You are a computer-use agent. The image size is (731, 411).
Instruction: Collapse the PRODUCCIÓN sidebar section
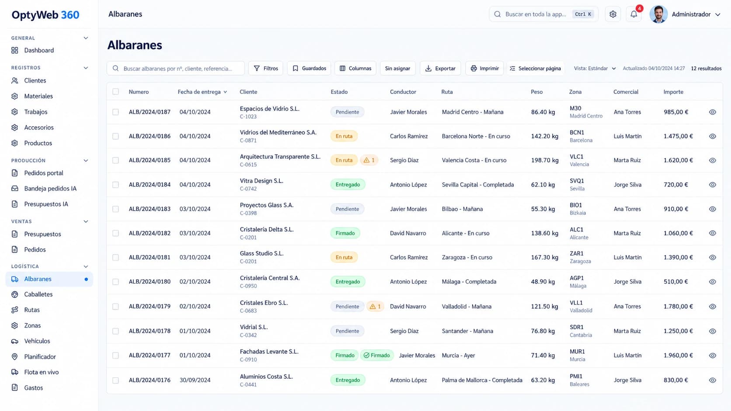[86, 161]
